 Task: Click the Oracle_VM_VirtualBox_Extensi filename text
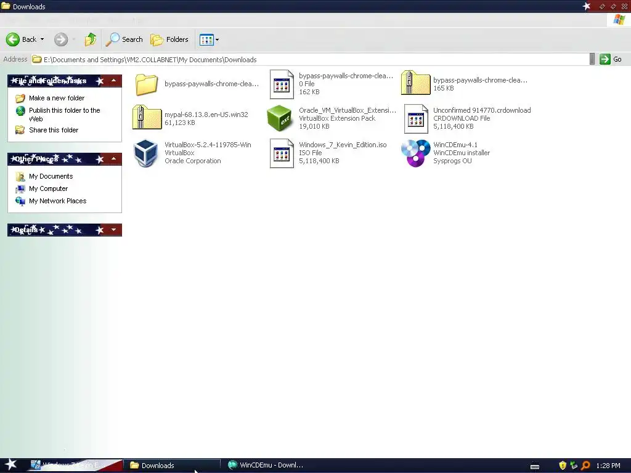(348, 110)
